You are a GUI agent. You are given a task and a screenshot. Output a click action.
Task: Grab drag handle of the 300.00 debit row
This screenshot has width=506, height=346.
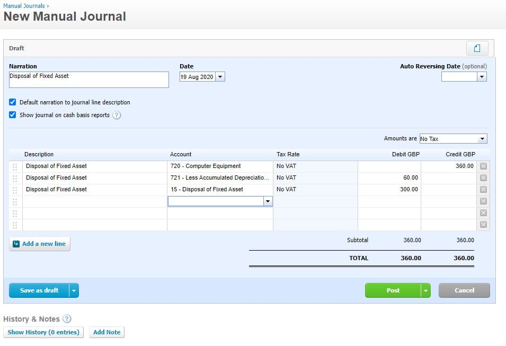(15, 190)
